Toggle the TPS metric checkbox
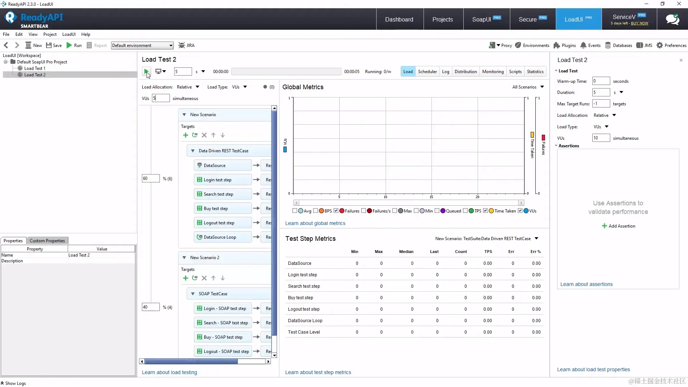The width and height of the screenshot is (688, 387). click(465, 211)
